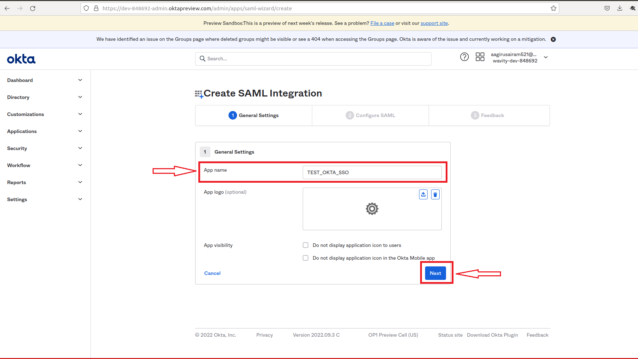
Task: Check Do not display application icon to users
Action: point(306,245)
